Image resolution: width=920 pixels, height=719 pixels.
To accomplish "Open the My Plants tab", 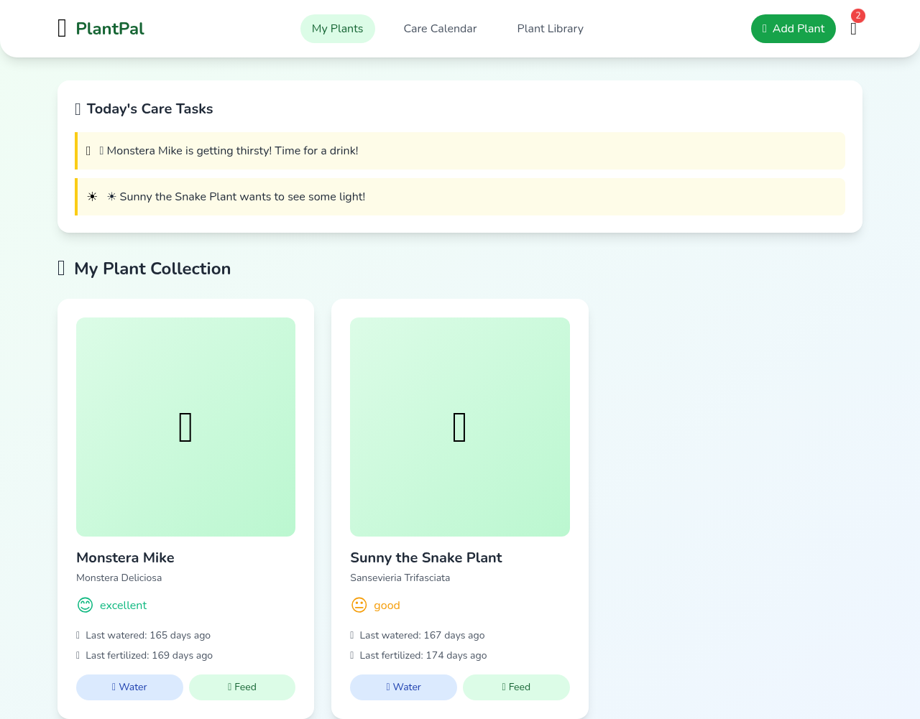I will click(x=338, y=29).
